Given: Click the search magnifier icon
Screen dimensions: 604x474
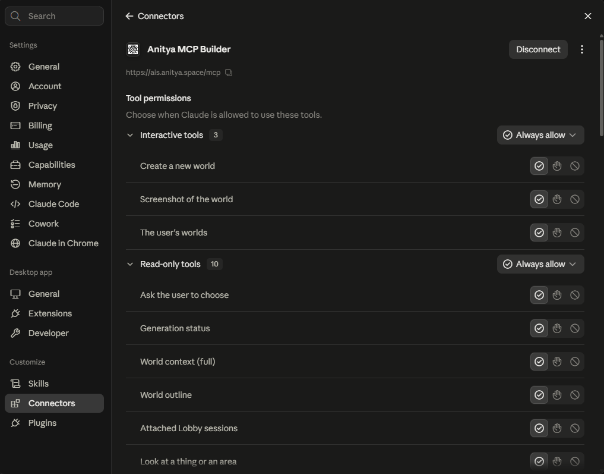Looking at the screenshot, I should 15,16.
